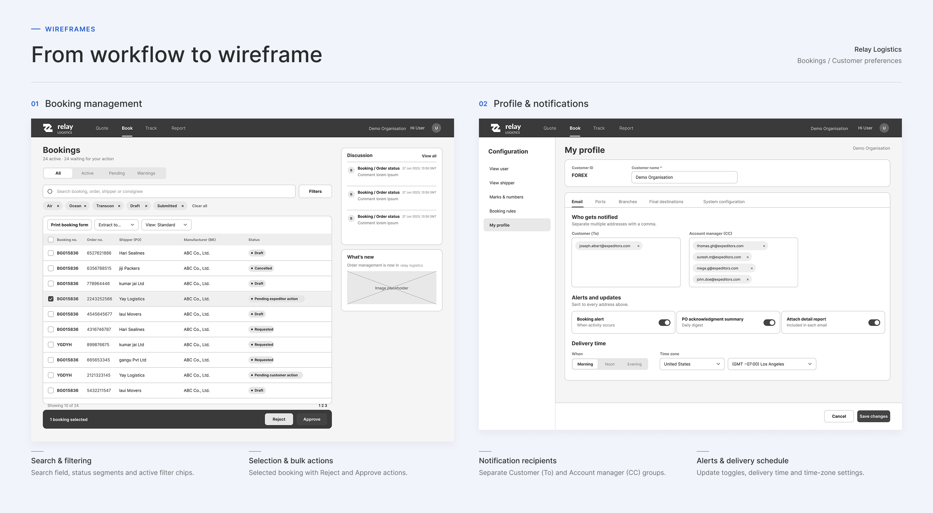This screenshot has width=933, height=513.
Task: Select all bookings with header checkbox
Action: pos(51,240)
